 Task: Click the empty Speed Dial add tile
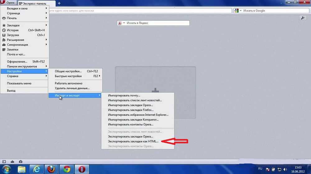[x=155, y=92]
